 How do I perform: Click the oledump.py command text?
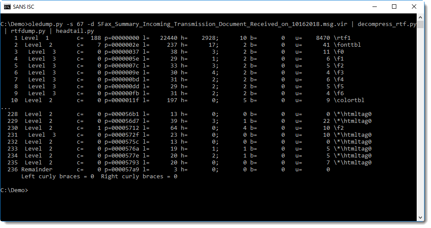(x=46, y=24)
